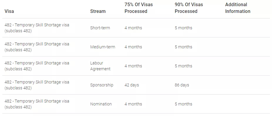Click the Additional Information column header
This screenshot has width=272, height=116.
pyautogui.click(x=238, y=8)
